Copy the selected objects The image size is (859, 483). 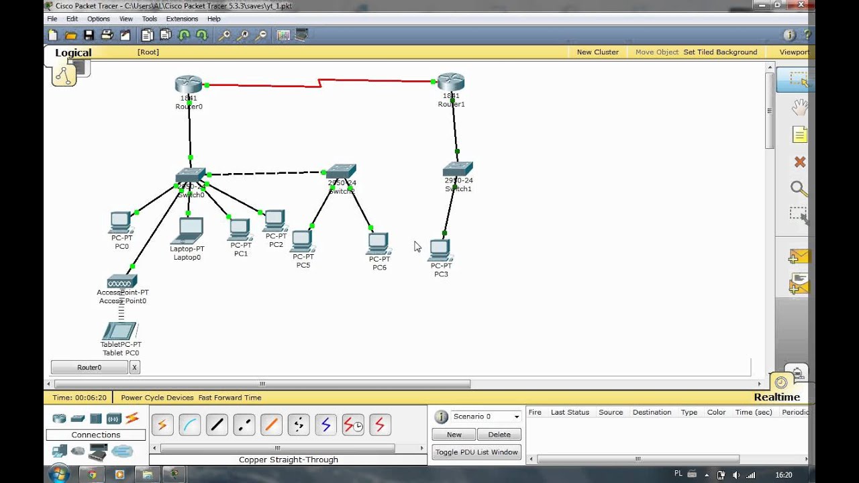(x=147, y=35)
